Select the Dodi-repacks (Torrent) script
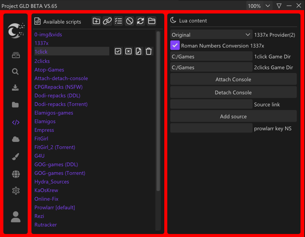This screenshot has height=237, width=305. point(61,104)
